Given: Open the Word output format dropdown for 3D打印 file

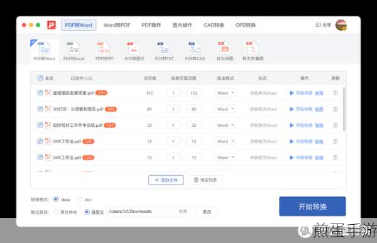Looking at the screenshot, I should pos(226,109).
